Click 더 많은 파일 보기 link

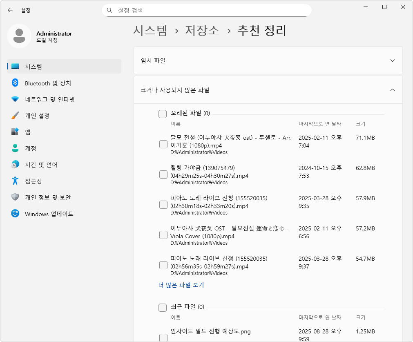pyautogui.click(x=181, y=285)
